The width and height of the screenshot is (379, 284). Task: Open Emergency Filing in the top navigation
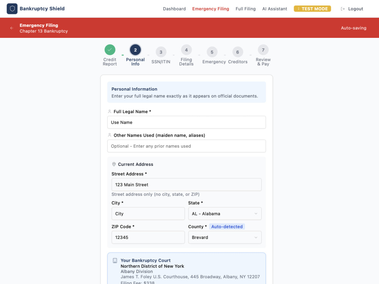210,9
